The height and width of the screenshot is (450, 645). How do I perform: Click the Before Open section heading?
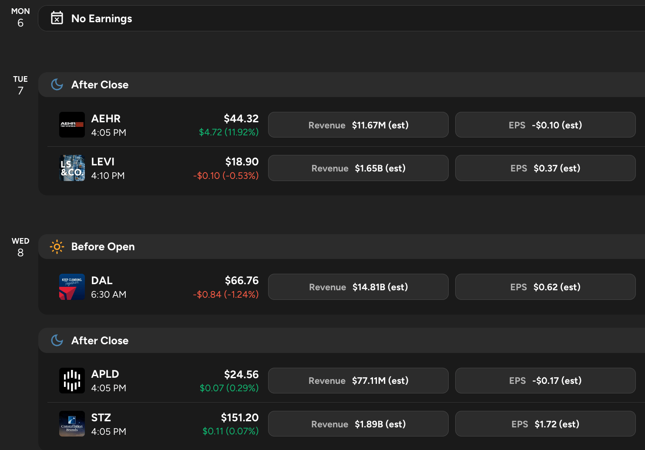(103, 246)
